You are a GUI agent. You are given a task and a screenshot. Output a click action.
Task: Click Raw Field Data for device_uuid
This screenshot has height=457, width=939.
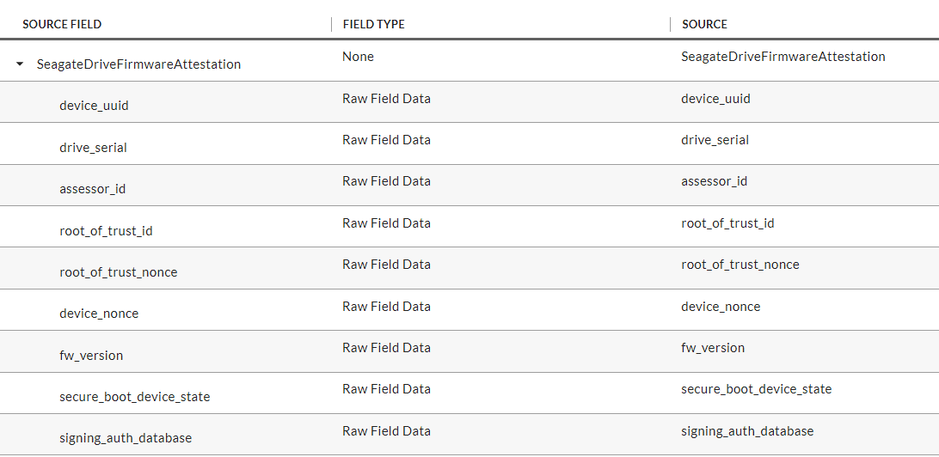pyautogui.click(x=386, y=99)
